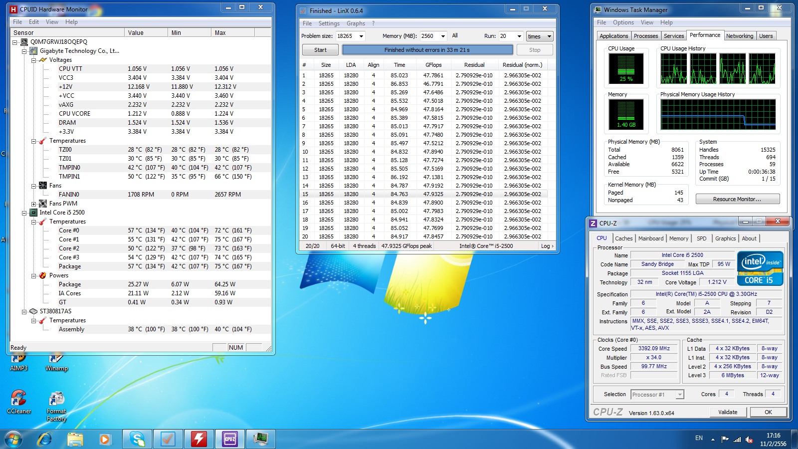Expand the Fans PWM tree node

[x=33, y=204]
